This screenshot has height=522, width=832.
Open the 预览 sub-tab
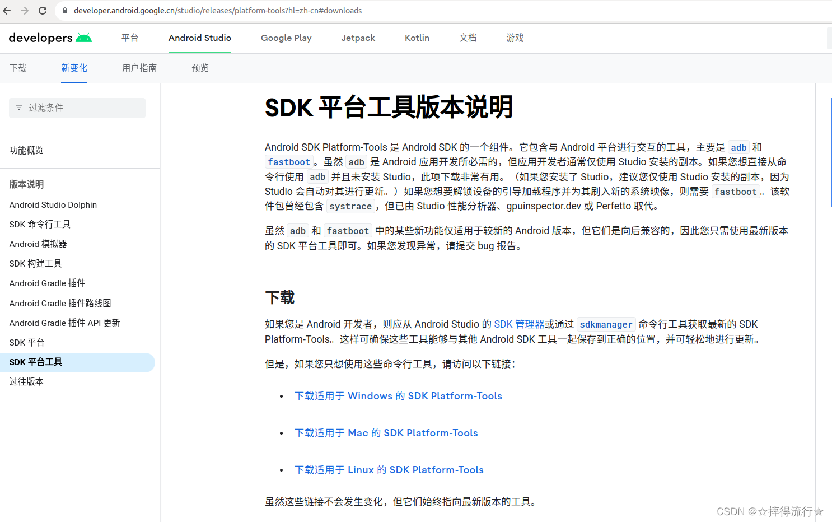click(200, 68)
